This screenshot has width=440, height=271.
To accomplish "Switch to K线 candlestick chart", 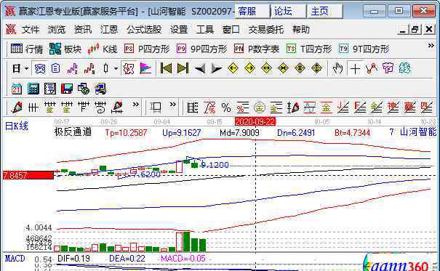I will pyautogui.click(x=102, y=49).
